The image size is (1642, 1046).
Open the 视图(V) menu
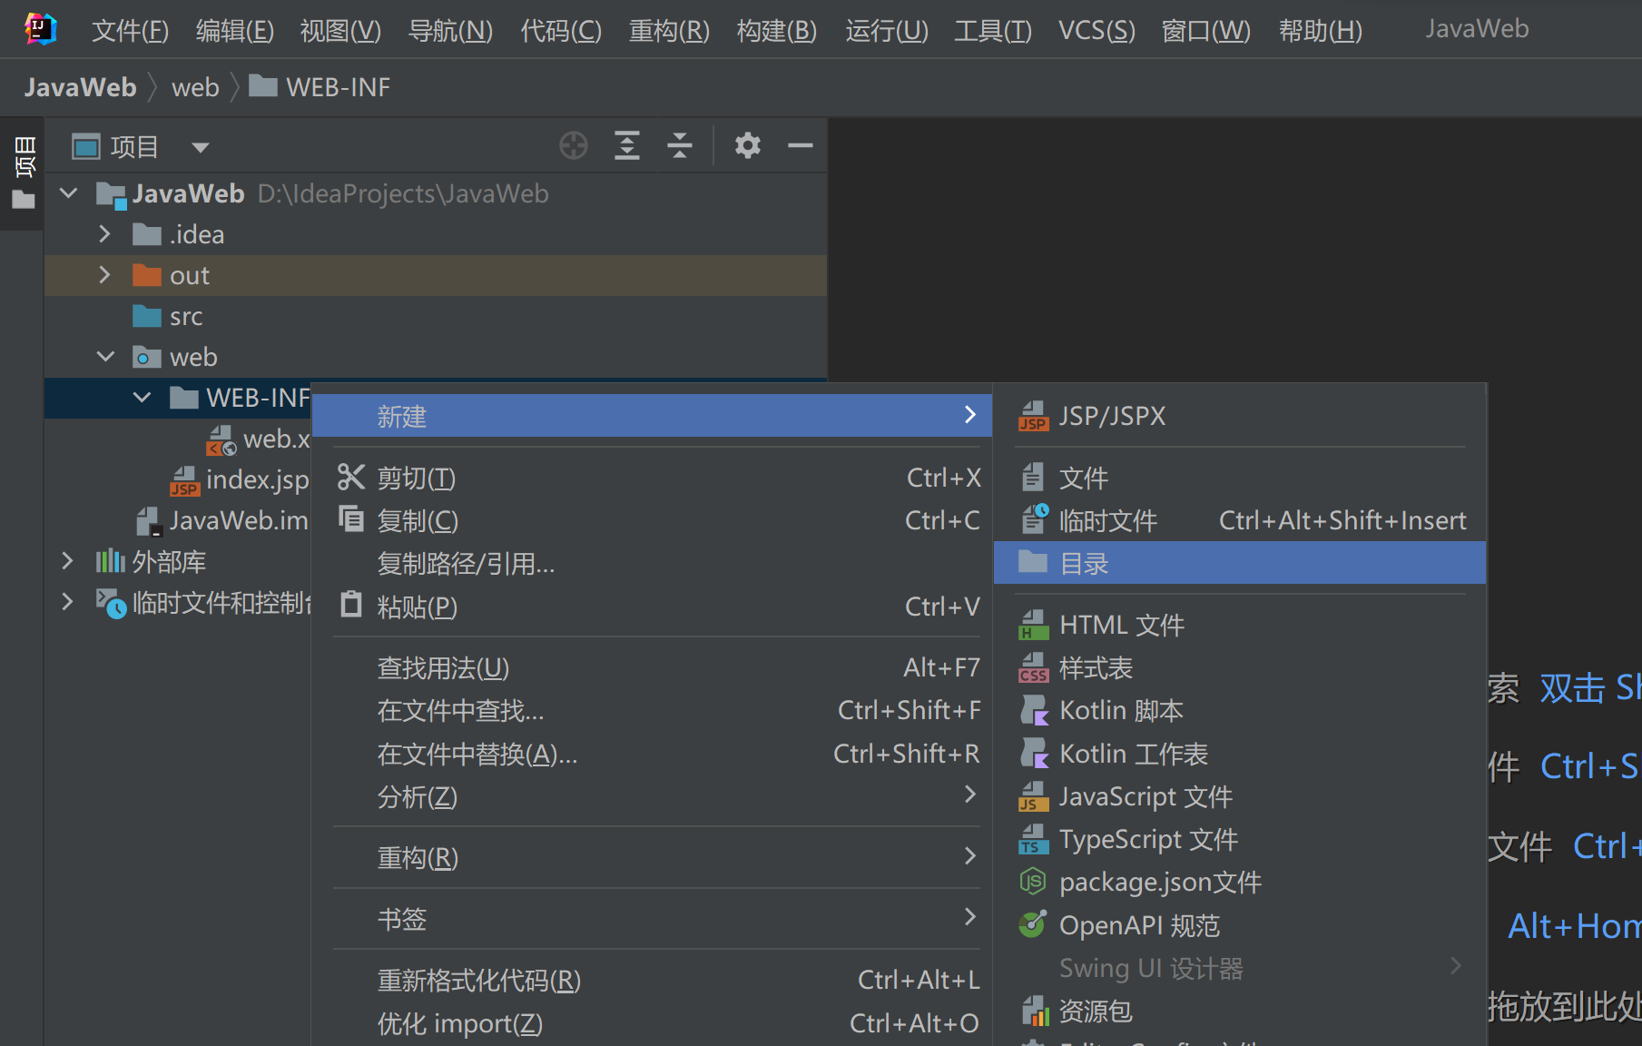339,29
